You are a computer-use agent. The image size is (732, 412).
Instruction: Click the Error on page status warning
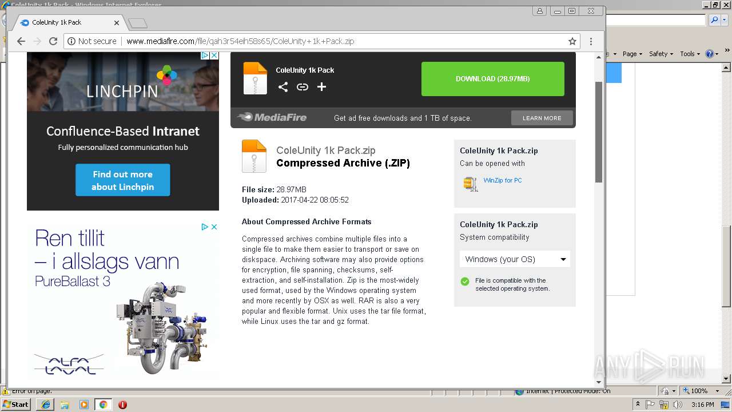tap(27, 391)
